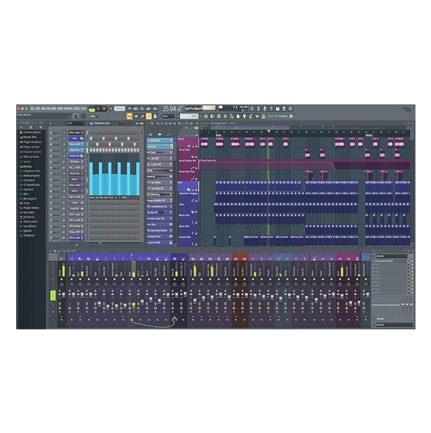Switch graph editor to the Pan tab
This screenshot has width=431, height=433.
(111, 198)
